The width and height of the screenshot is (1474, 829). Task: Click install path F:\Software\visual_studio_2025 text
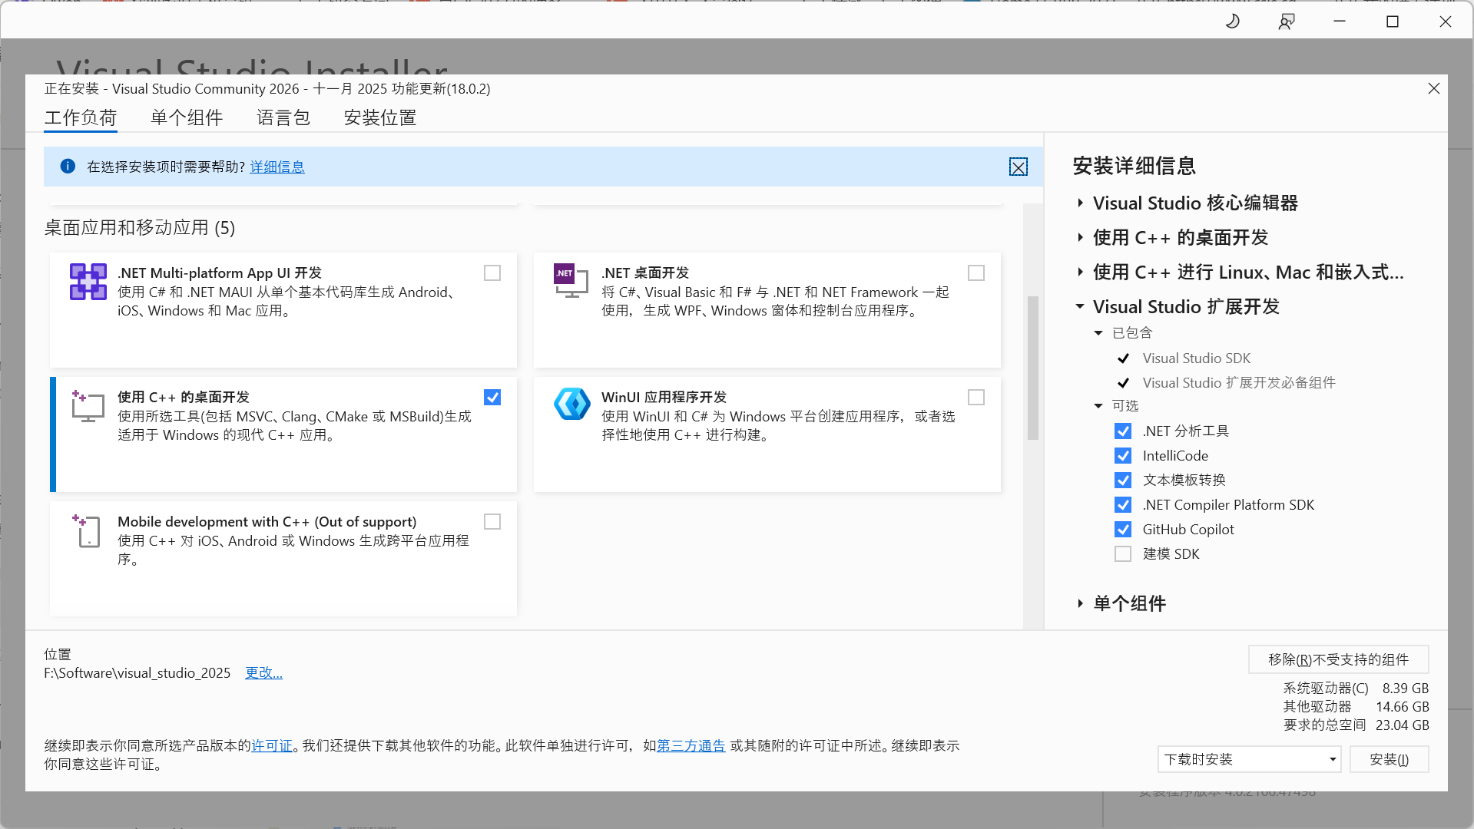coord(137,673)
